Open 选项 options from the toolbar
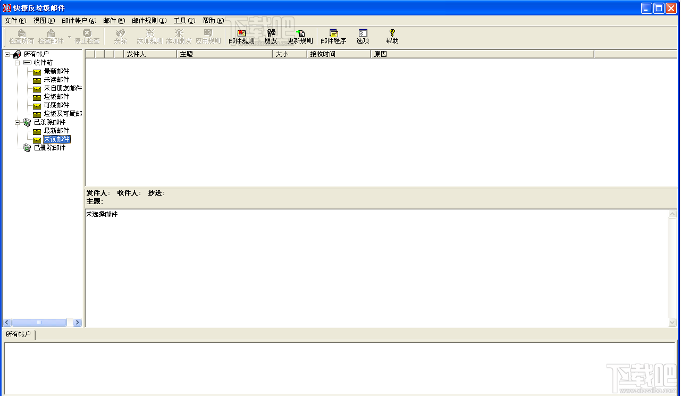This screenshot has width=681, height=396. click(363, 37)
